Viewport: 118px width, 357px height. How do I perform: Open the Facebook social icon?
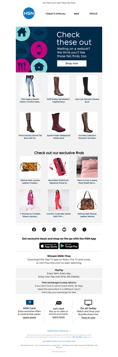(34, 229)
